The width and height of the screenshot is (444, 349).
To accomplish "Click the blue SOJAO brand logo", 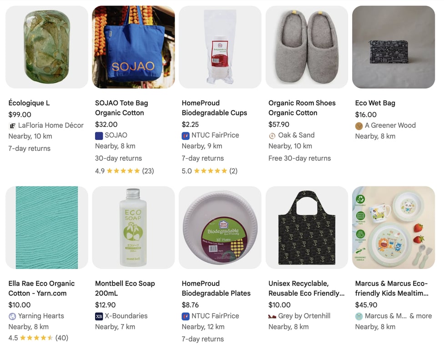I will [98, 135].
